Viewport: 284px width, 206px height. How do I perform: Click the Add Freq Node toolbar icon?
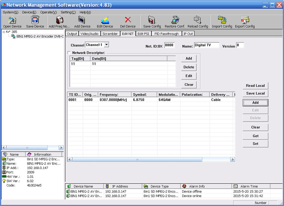click(59, 20)
